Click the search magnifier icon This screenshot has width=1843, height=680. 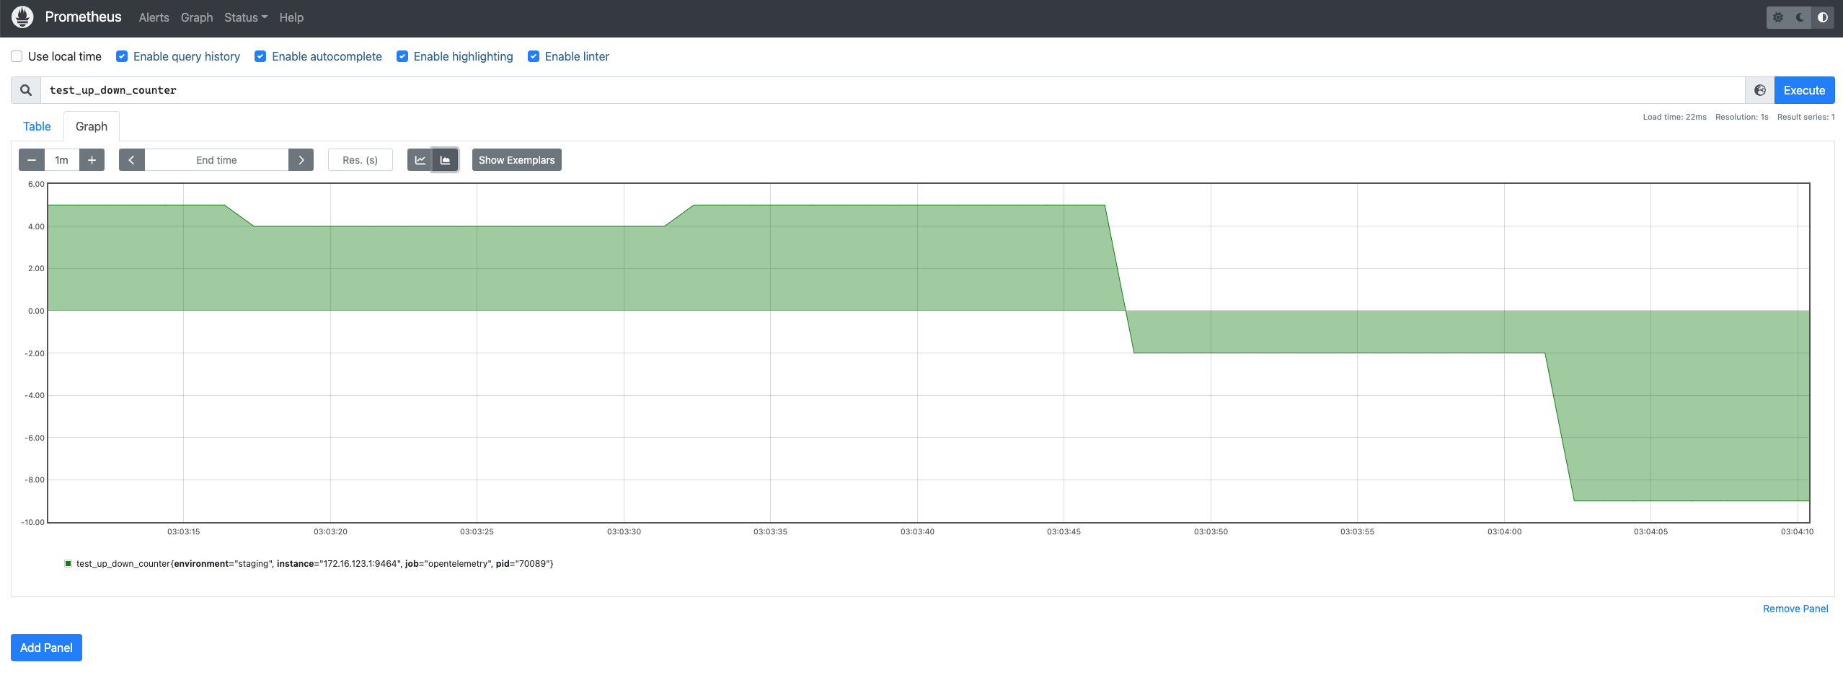(26, 90)
